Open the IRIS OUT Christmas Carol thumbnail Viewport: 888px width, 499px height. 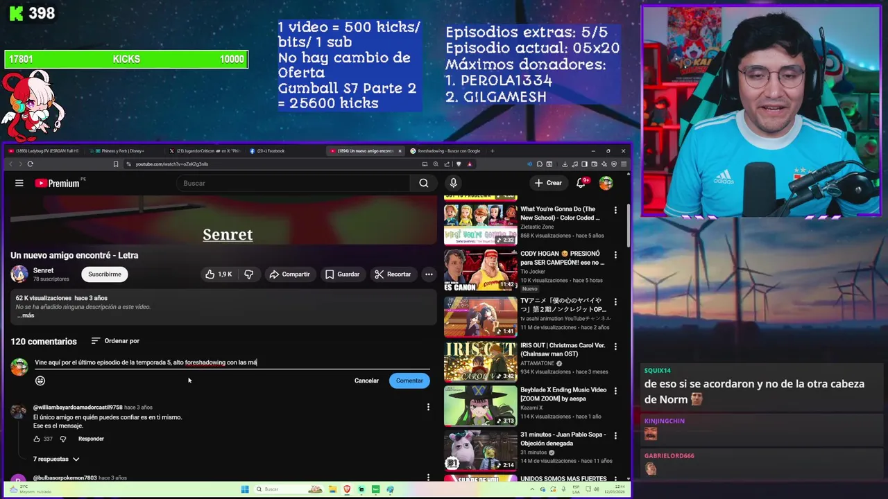click(x=480, y=361)
